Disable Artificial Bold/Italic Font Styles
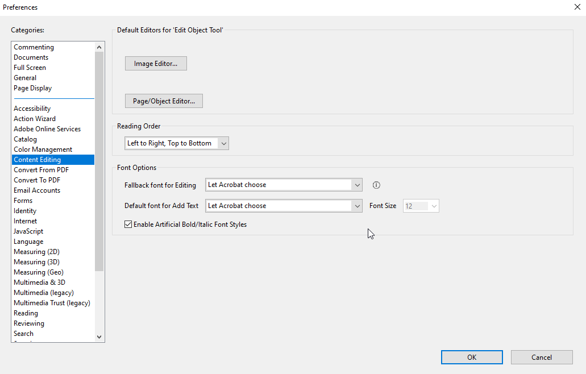 coord(128,224)
